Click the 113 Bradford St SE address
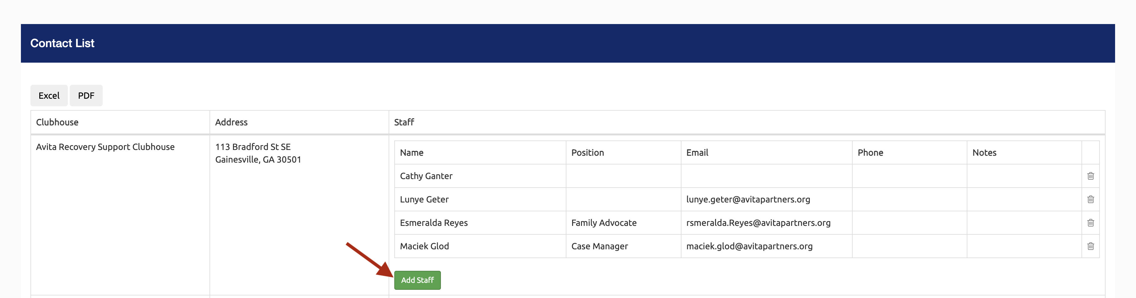The height and width of the screenshot is (298, 1136). point(253,147)
